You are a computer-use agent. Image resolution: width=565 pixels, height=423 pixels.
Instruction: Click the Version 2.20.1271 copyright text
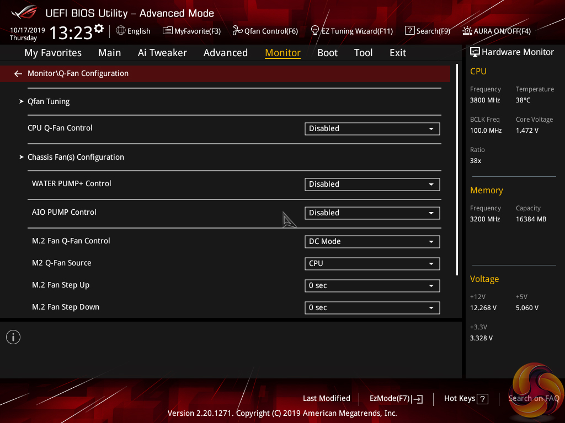pyautogui.click(x=282, y=413)
